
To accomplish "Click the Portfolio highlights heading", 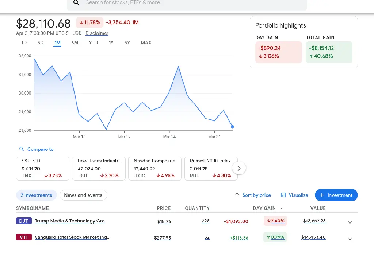I will click(x=280, y=26).
